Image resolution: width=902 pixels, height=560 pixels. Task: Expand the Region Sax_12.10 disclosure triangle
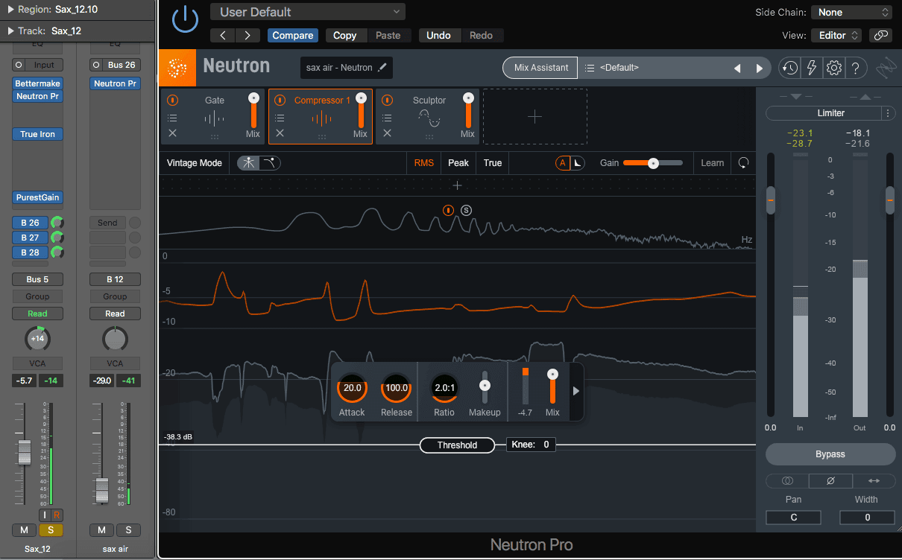pos(11,10)
